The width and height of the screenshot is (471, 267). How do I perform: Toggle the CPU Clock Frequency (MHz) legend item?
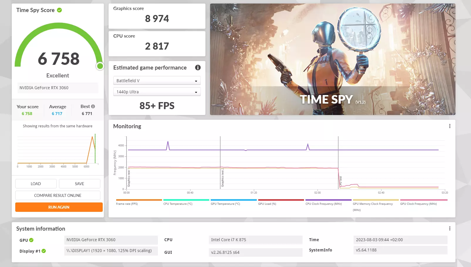tap(324, 204)
